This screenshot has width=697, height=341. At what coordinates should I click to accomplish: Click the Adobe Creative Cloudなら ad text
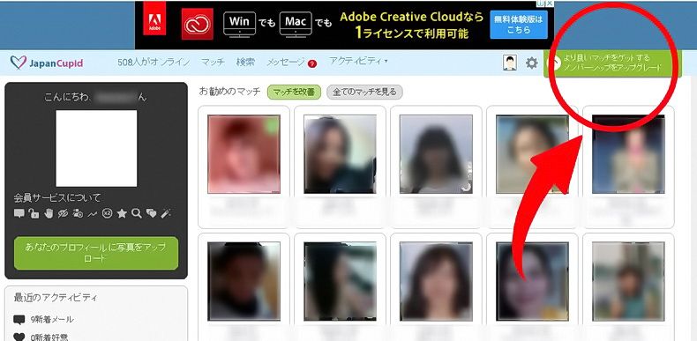pos(412,18)
